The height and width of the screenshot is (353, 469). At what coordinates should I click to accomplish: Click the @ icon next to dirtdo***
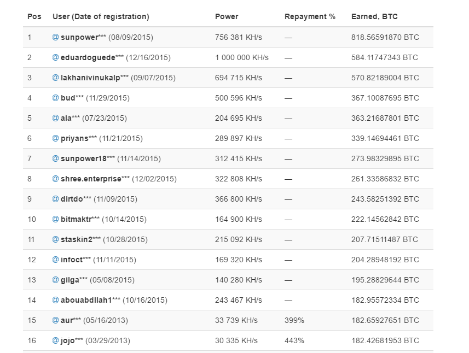(55, 199)
